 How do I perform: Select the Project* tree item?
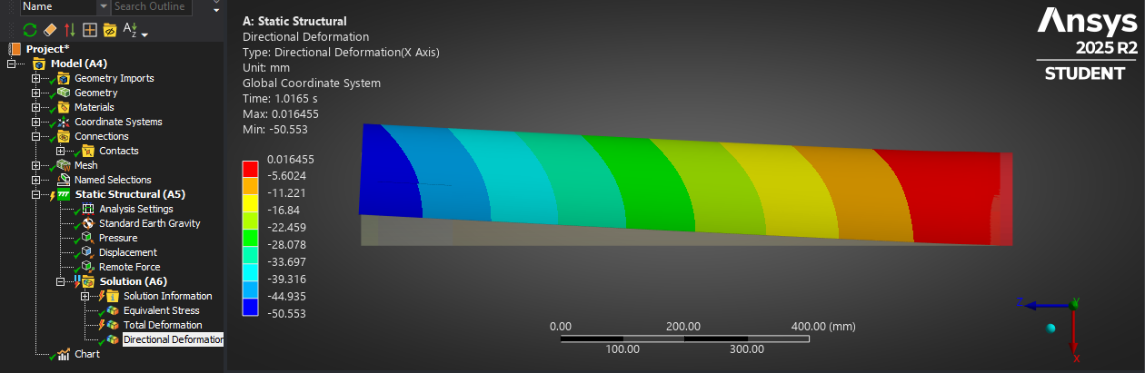(47, 49)
